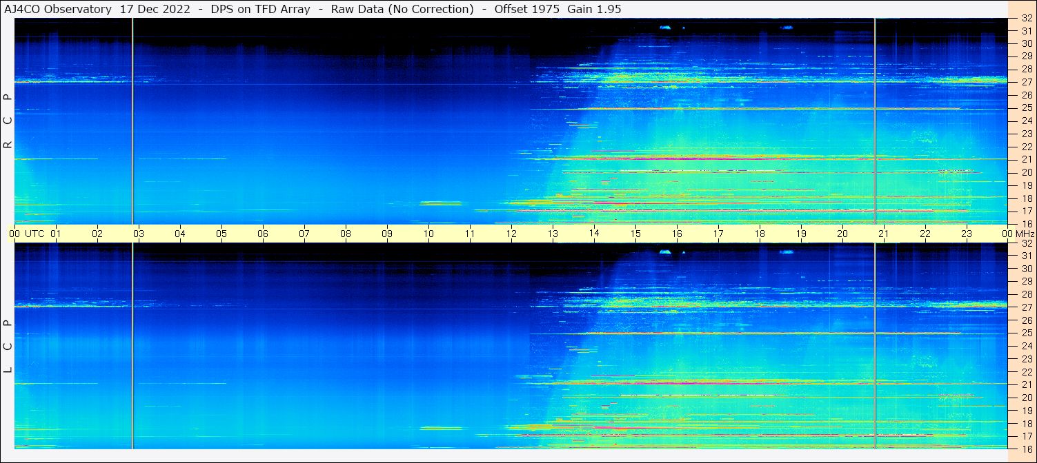
Task: Click the '19' MHz label of LCP panel
Action: [x=1026, y=411]
